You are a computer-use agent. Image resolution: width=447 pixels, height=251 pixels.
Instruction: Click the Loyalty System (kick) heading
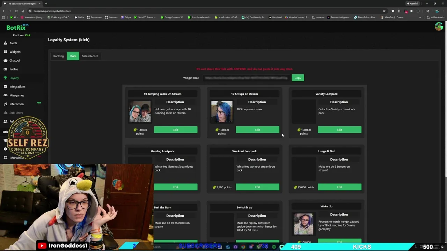[69, 40]
